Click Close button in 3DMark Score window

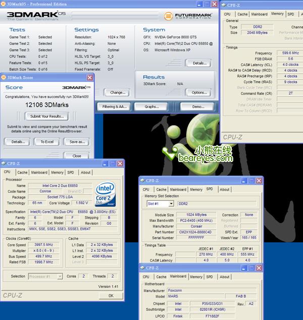77,156
